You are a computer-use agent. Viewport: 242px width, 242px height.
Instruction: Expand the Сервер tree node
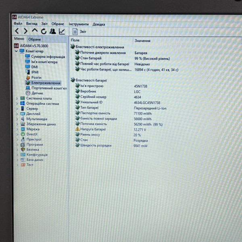pyautogui.click(x=17, y=108)
